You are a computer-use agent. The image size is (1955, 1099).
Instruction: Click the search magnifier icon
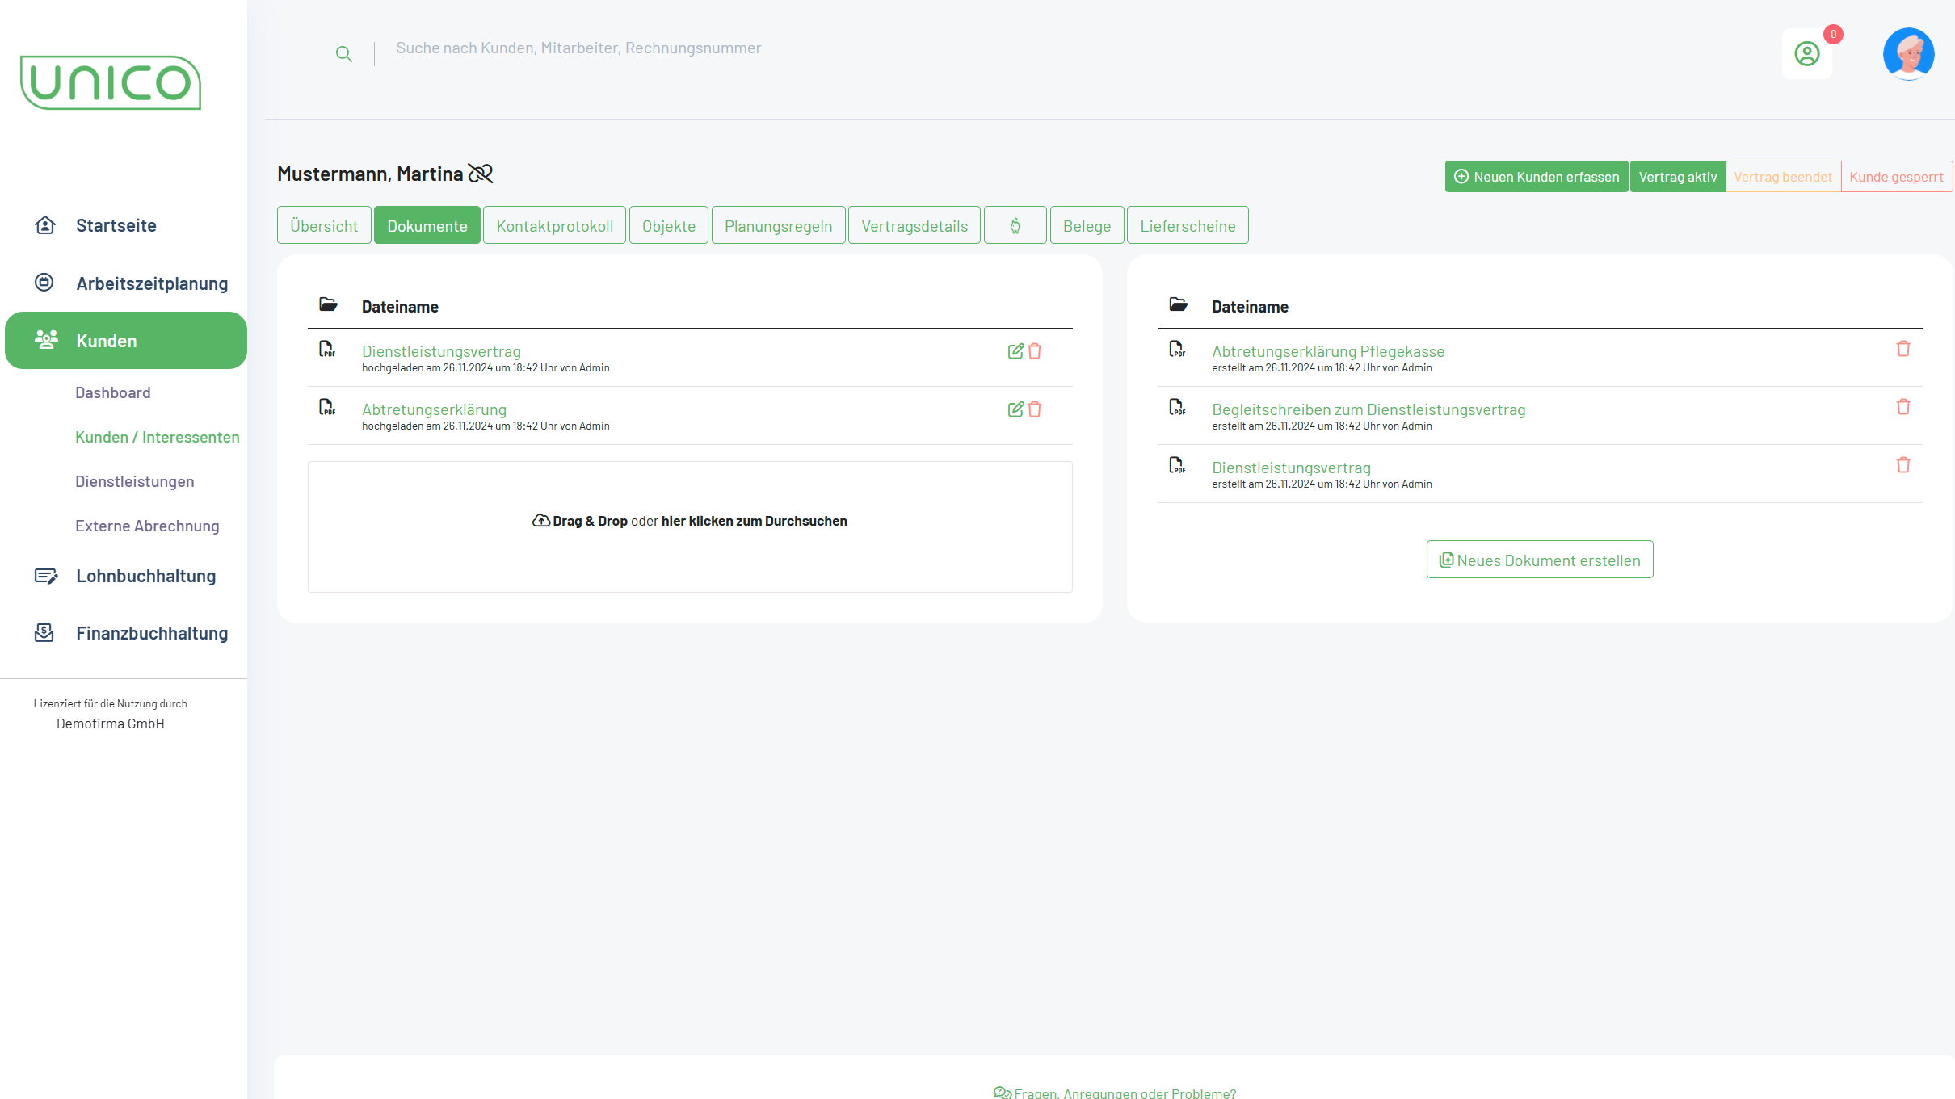coord(343,54)
